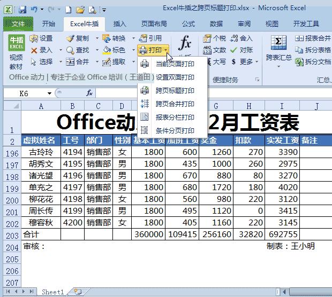Open the Customize Quick Access Toolbar dropdown
Image resolution: width=332 pixels, height=297 pixels.
tap(104, 10)
